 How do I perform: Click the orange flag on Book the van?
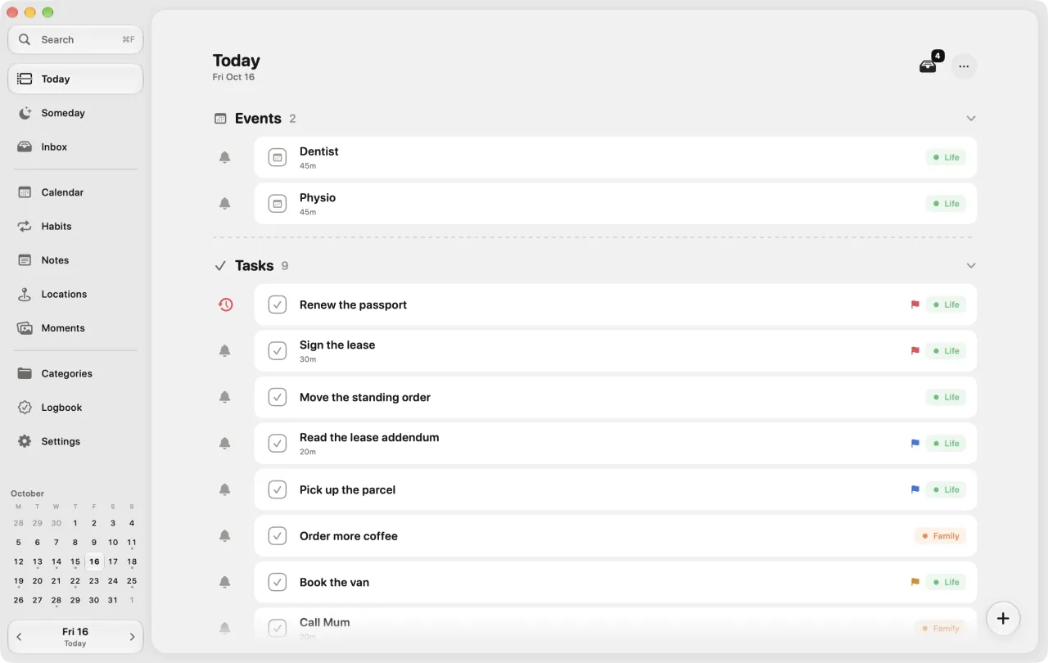tap(915, 582)
